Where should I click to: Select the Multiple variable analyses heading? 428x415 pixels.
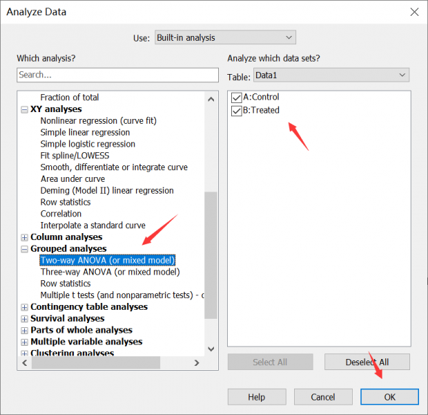[86, 342]
